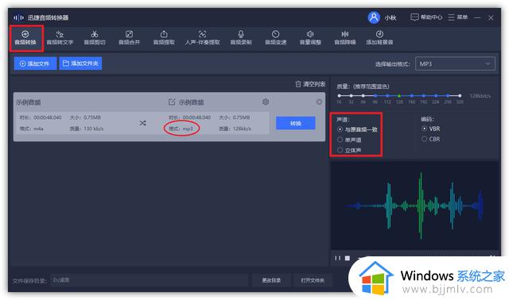Click the output 大小: 0.75MB text
509x300 pixels.
pos(234,117)
